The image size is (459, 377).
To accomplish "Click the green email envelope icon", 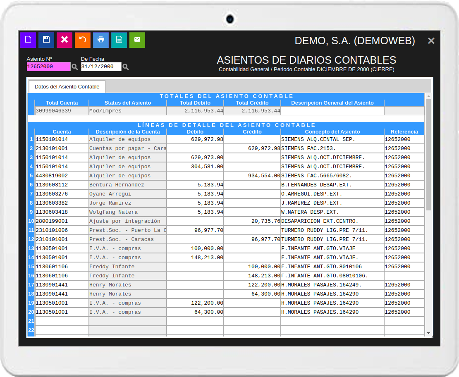I will coord(137,40).
